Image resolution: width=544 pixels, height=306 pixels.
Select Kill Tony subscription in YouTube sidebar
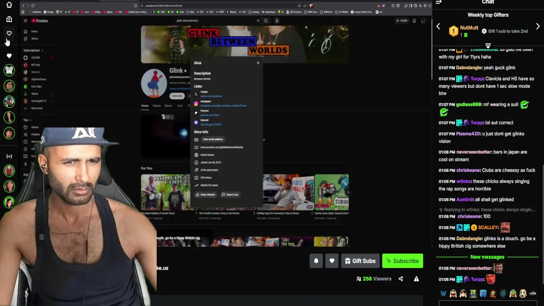[x=32, y=65]
